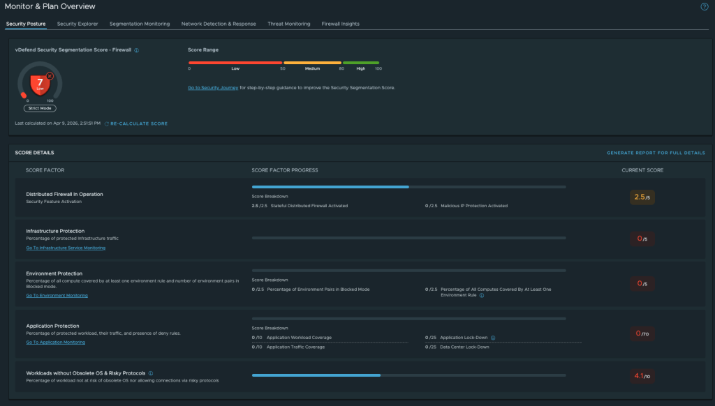Viewport: 715px width, 406px height.
Task: Open the Security Explorer tab
Action: (x=78, y=24)
